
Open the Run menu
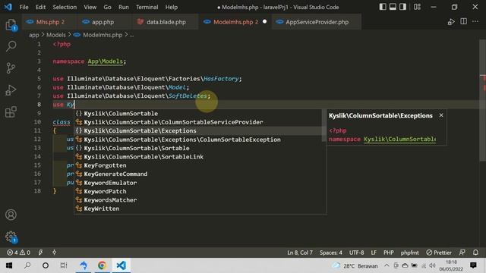tap(123, 7)
